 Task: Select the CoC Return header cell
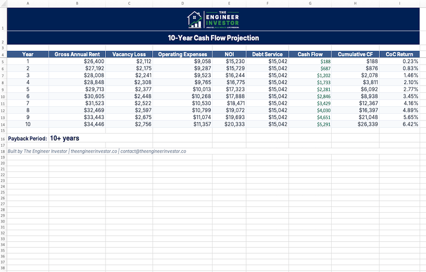click(x=399, y=54)
